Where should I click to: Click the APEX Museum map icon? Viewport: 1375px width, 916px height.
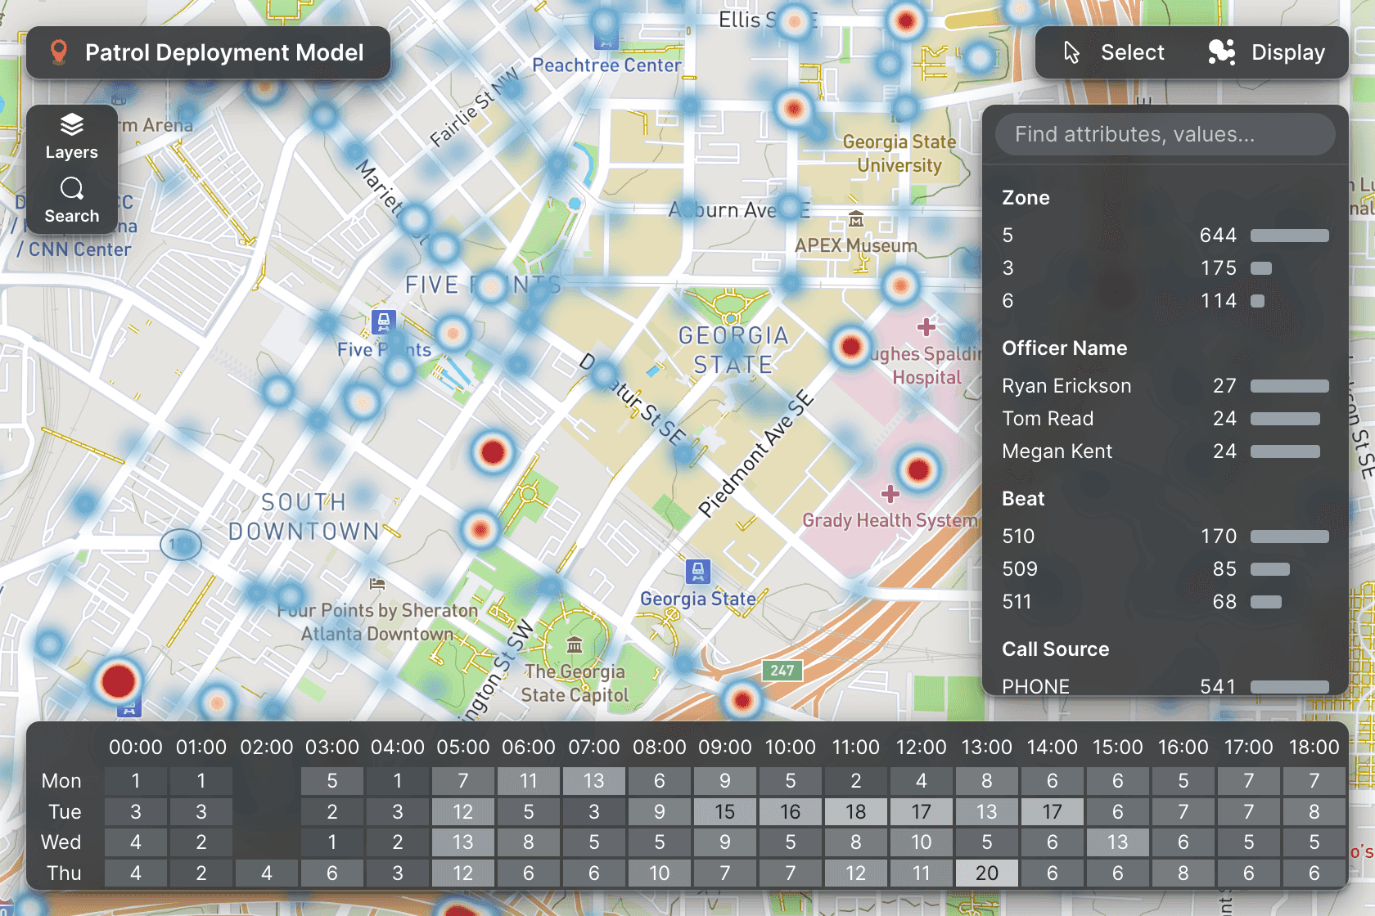[x=856, y=219]
